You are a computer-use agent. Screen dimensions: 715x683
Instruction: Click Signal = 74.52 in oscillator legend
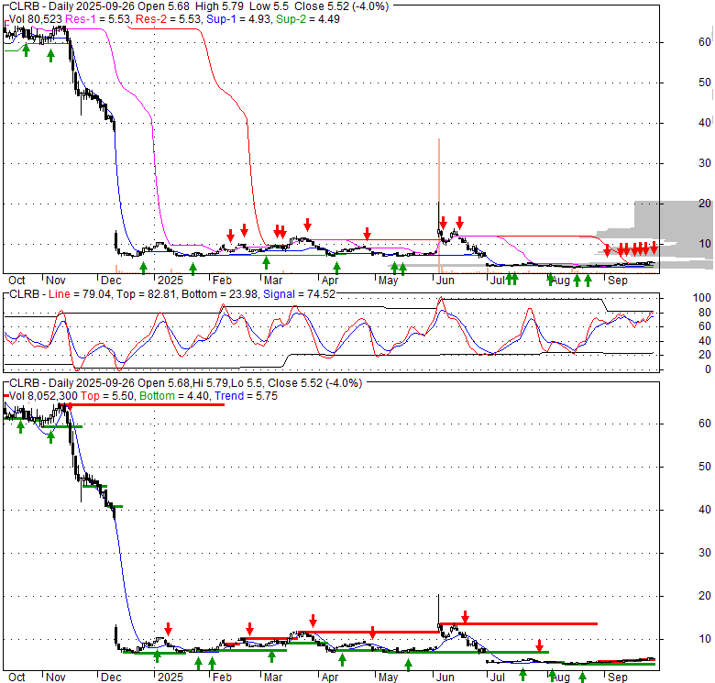300,294
